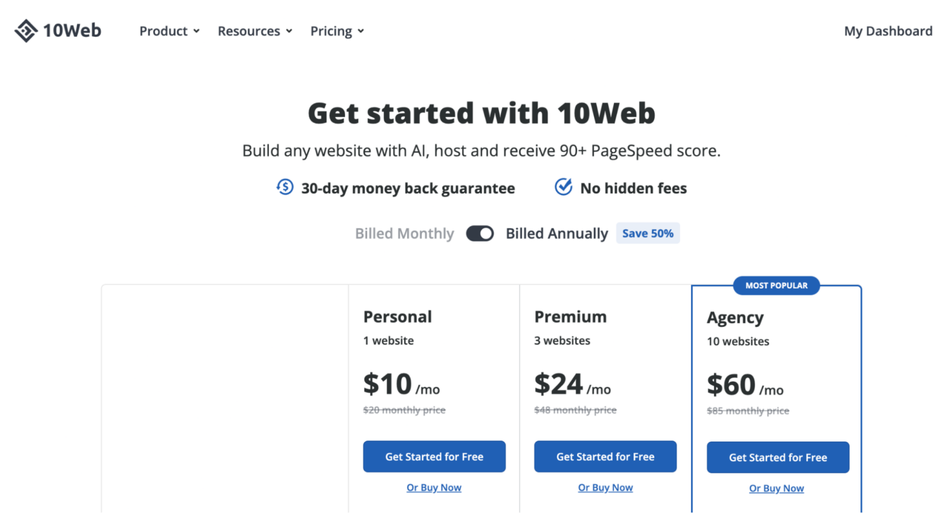The height and width of the screenshot is (513, 941).
Task: Click the Premium plan heading
Action: [570, 317]
